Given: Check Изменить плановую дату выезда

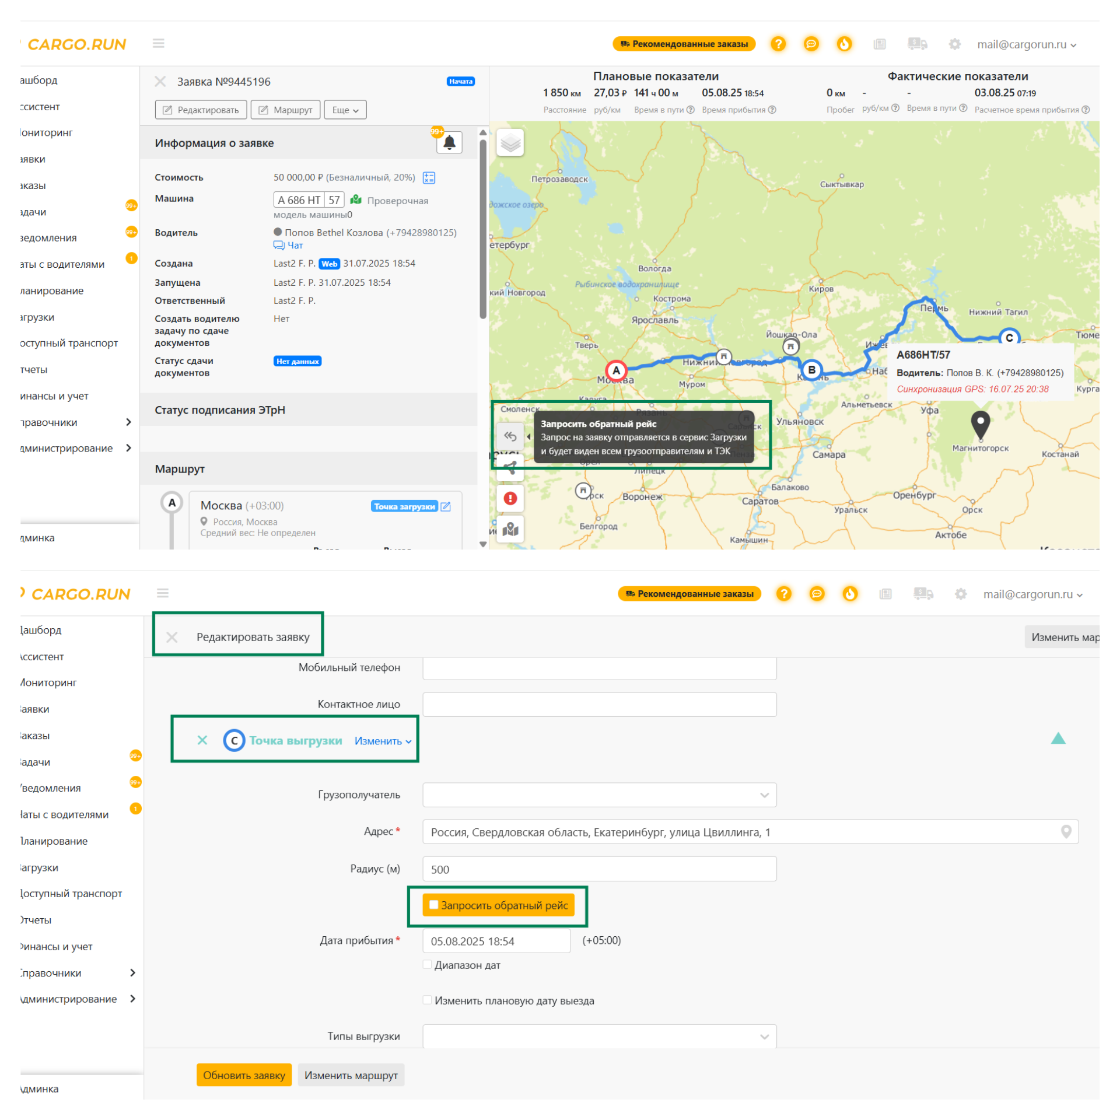Looking at the screenshot, I should pos(427,1000).
